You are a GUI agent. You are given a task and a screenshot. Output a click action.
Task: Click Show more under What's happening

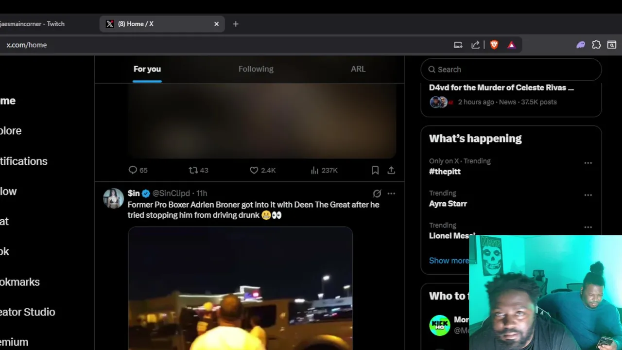pyautogui.click(x=449, y=261)
